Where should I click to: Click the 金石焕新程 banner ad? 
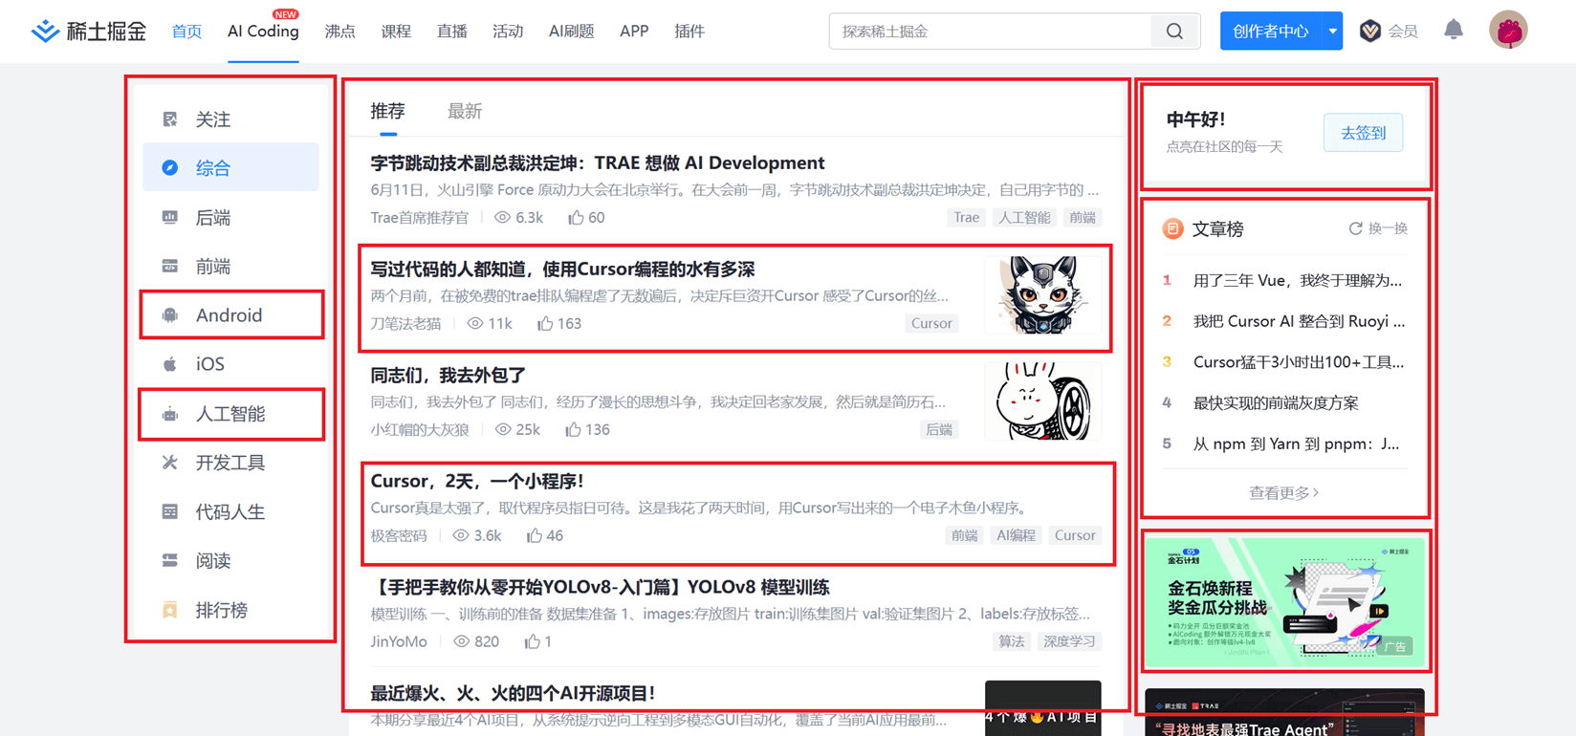click(1284, 602)
